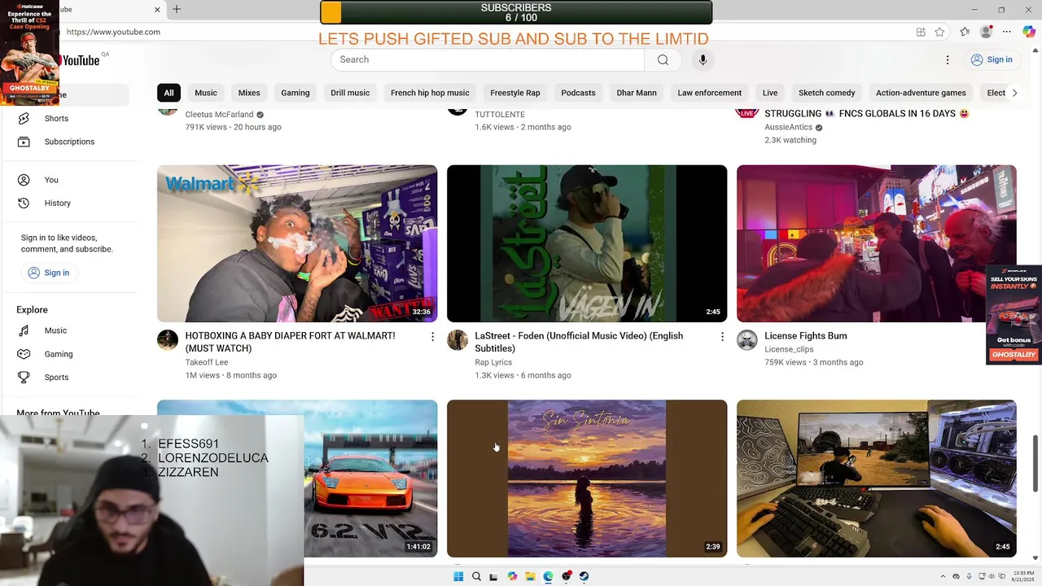Open the Walmart diaper fort thumbnail
Screen dimensions: 1042x586
(x=297, y=243)
